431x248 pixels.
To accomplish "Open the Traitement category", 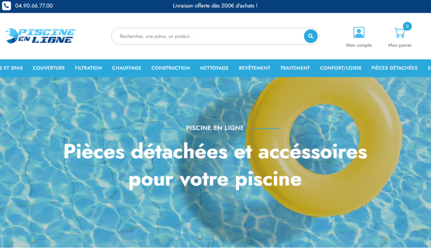I will click(x=295, y=68).
